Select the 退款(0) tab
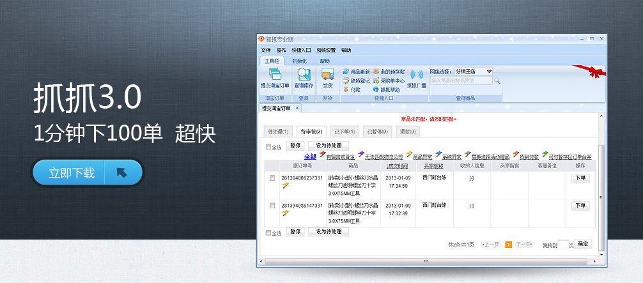Viewport: 643px width, 283px height. pyautogui.click(x=408, y=132)
